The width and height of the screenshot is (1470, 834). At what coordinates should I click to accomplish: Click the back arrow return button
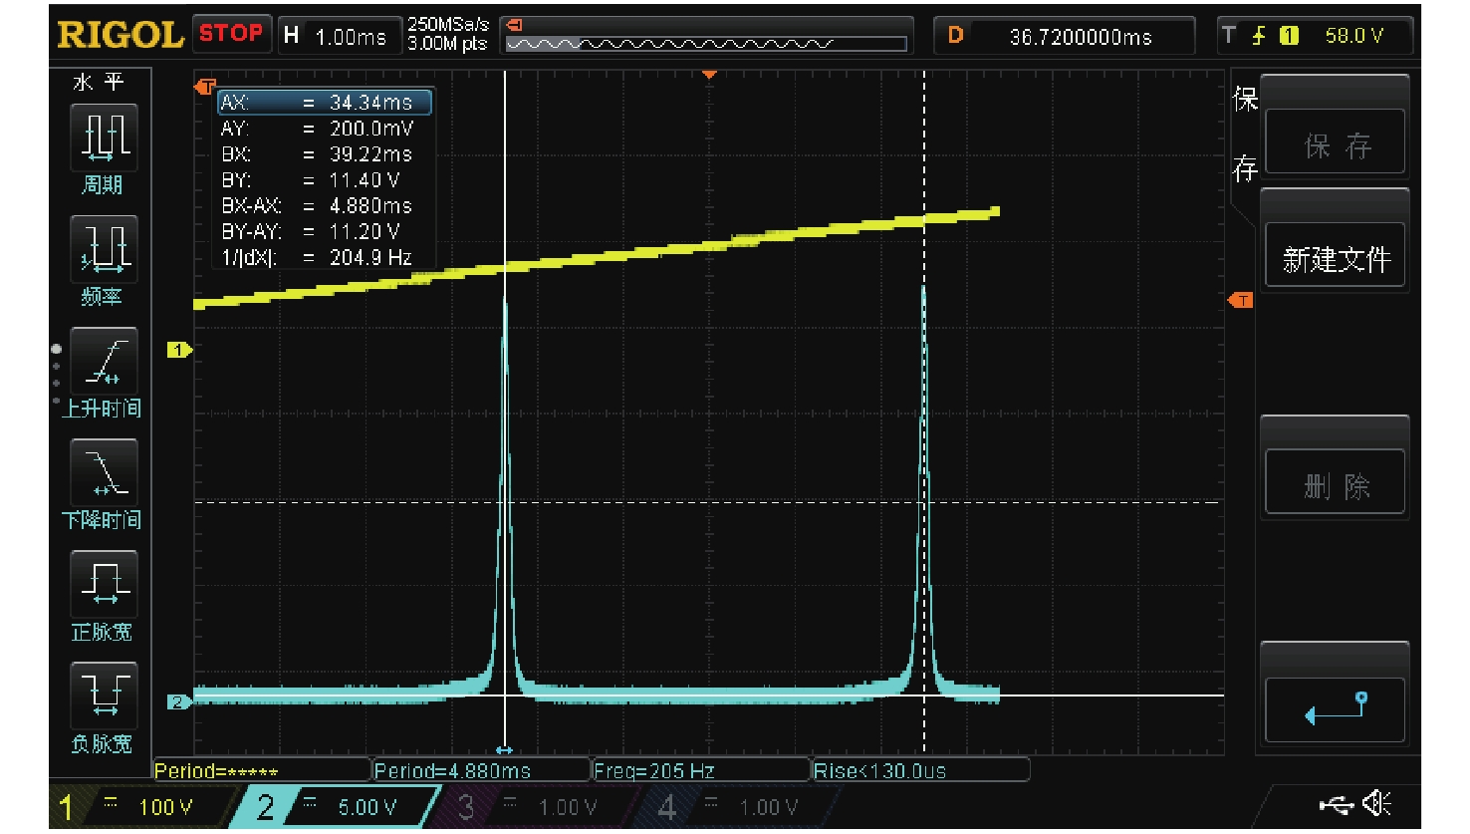pos(1335,709)
